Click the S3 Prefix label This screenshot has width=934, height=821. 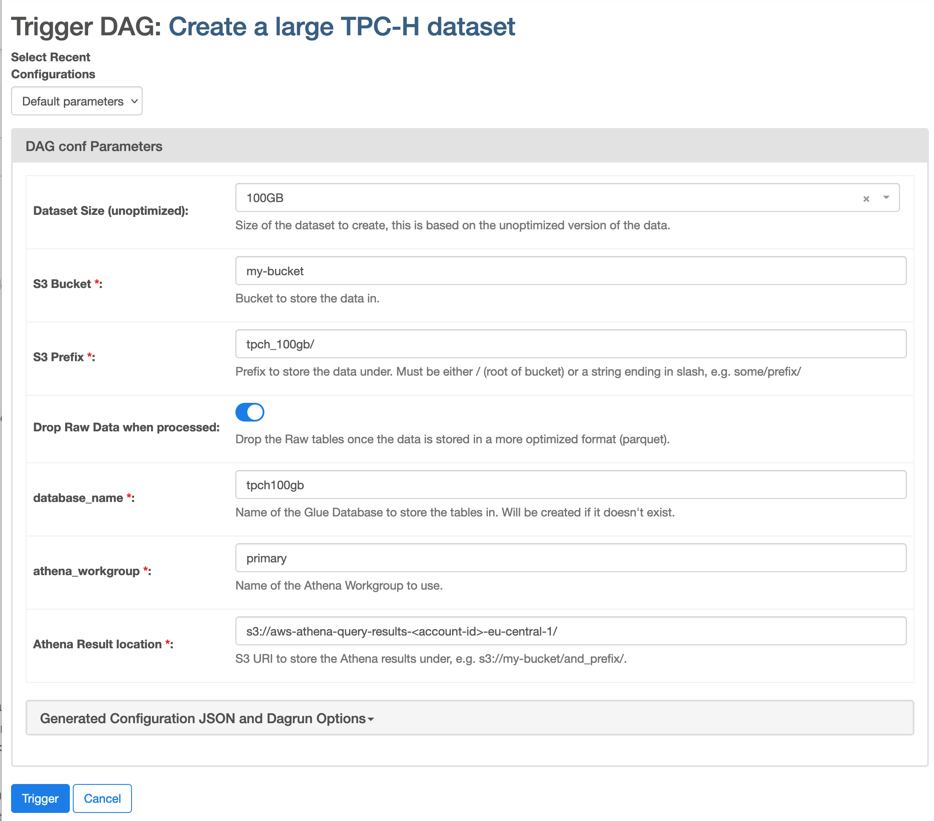[64, 357]
